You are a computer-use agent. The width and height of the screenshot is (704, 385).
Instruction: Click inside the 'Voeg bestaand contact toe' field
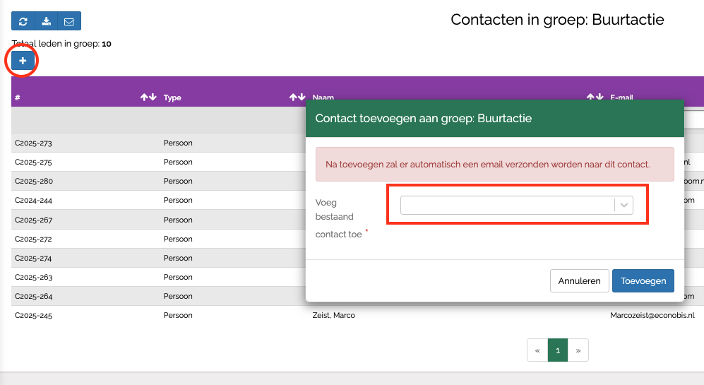pos(507,205)
